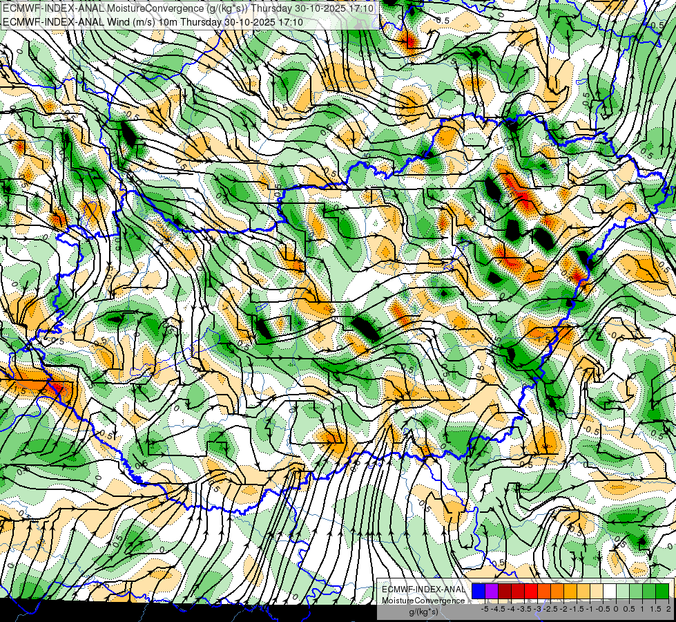Click the blue swatch in the legend
This screenshot has width=676, height=622.
coord(479,592)
